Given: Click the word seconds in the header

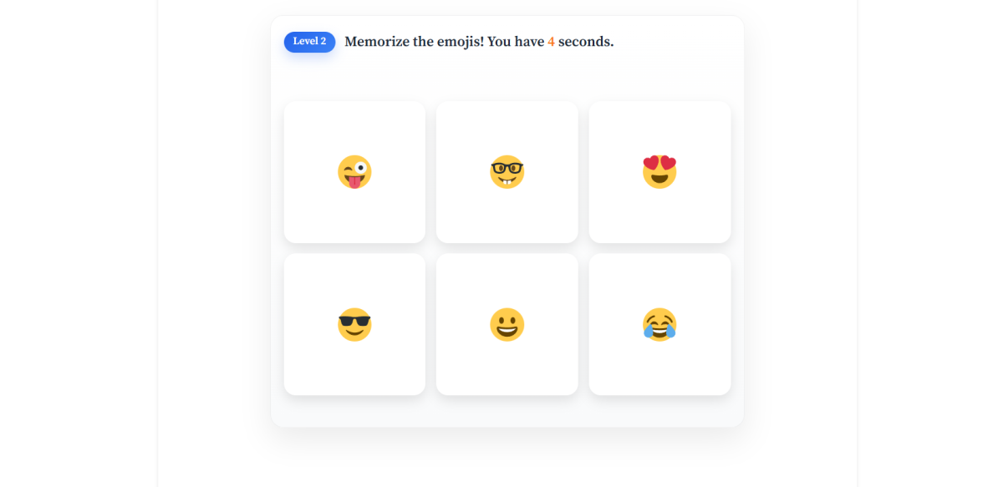Looking at the screenshot, I should coord(586,42).
